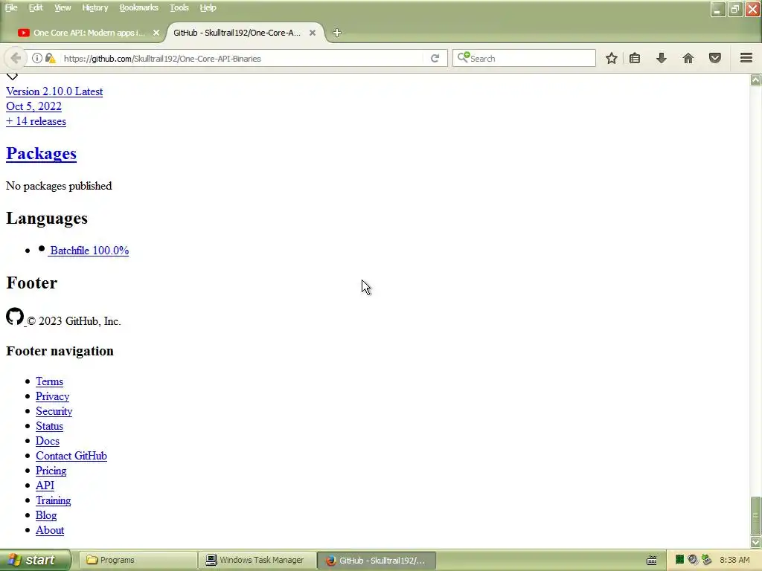762x571 pixels.
Task: Open the Bookmarks menu
Action: tap(139, 7)
